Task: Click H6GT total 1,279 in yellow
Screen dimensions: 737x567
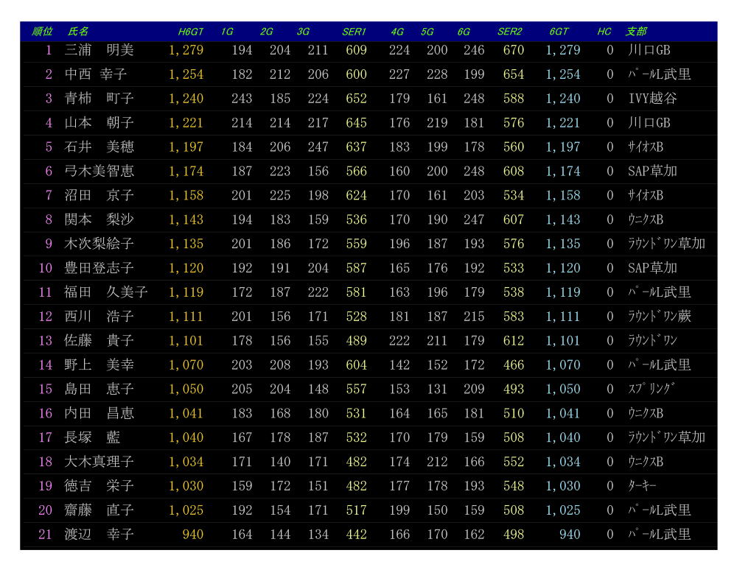Action: click(x=186, y=50)
